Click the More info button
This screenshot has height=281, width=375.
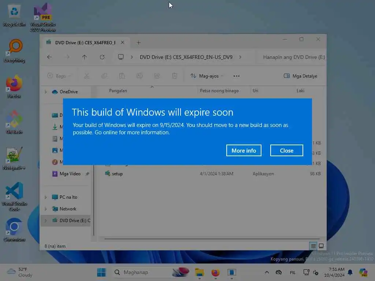point(244,150)
